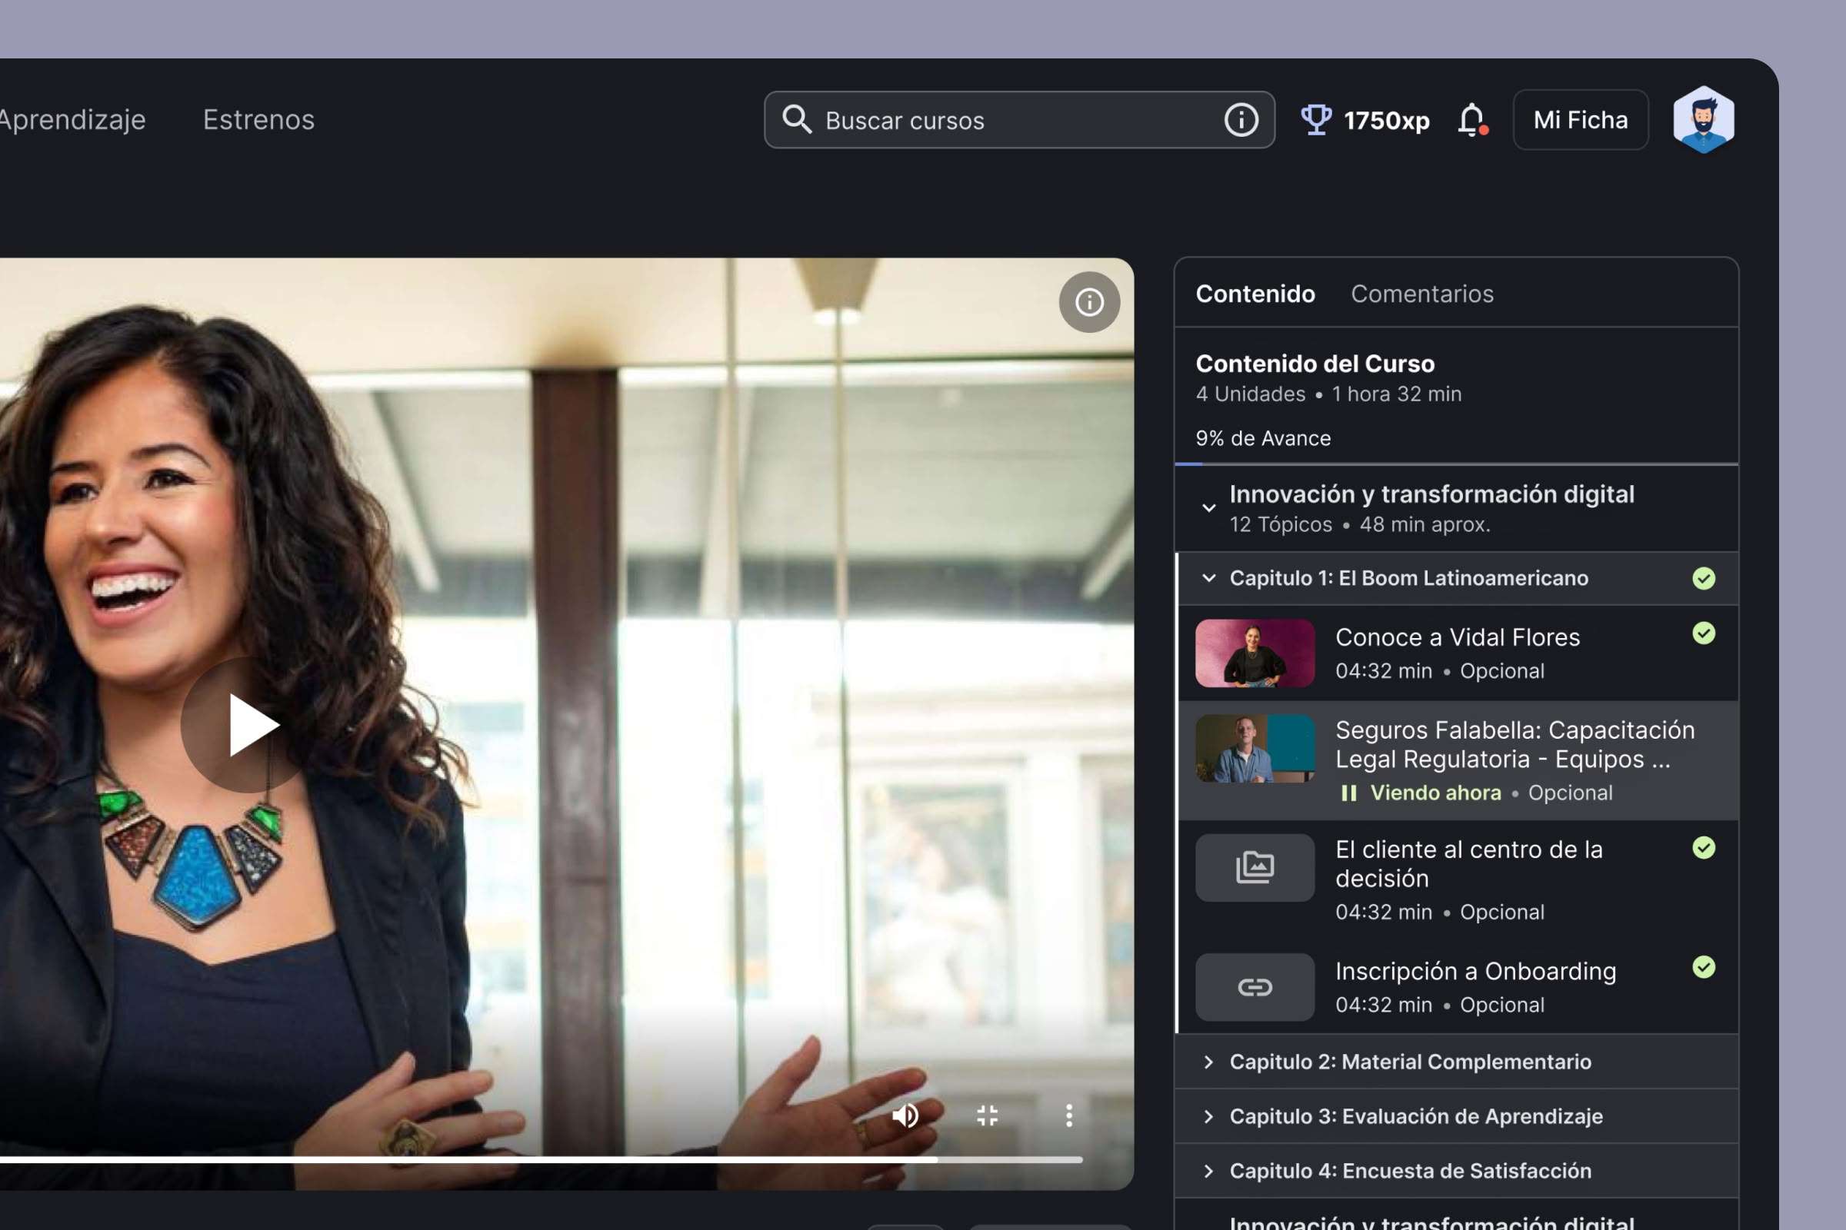Click the info icon in search bar

[x=1241, y=120]
